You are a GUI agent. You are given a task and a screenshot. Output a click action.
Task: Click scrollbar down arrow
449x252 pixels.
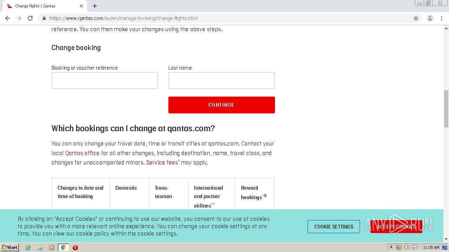pos(446,239)
